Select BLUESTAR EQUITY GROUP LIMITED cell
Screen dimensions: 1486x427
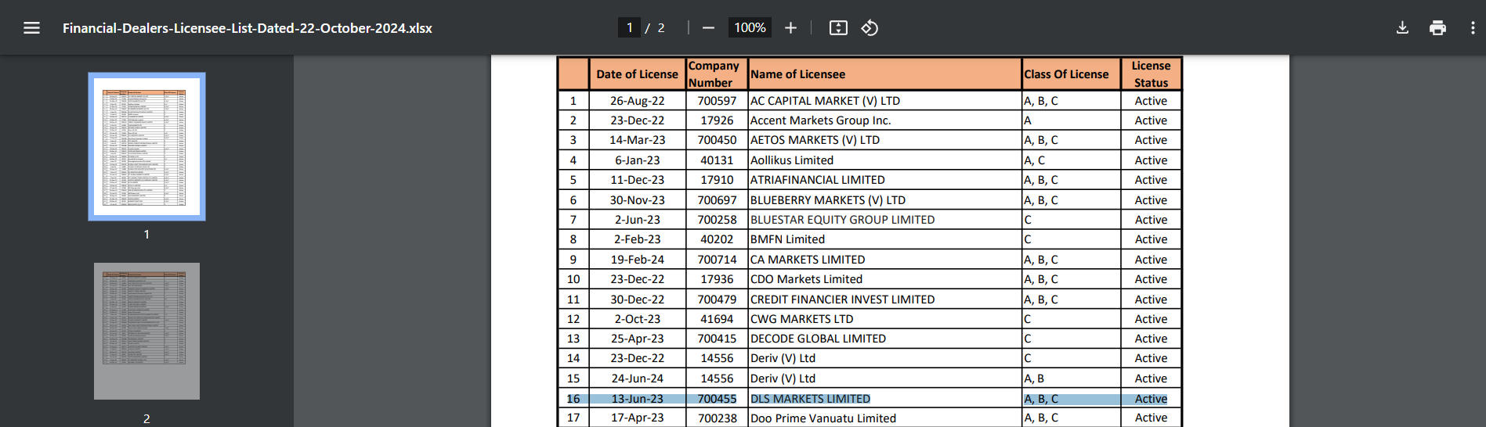[x=884, y=220]
